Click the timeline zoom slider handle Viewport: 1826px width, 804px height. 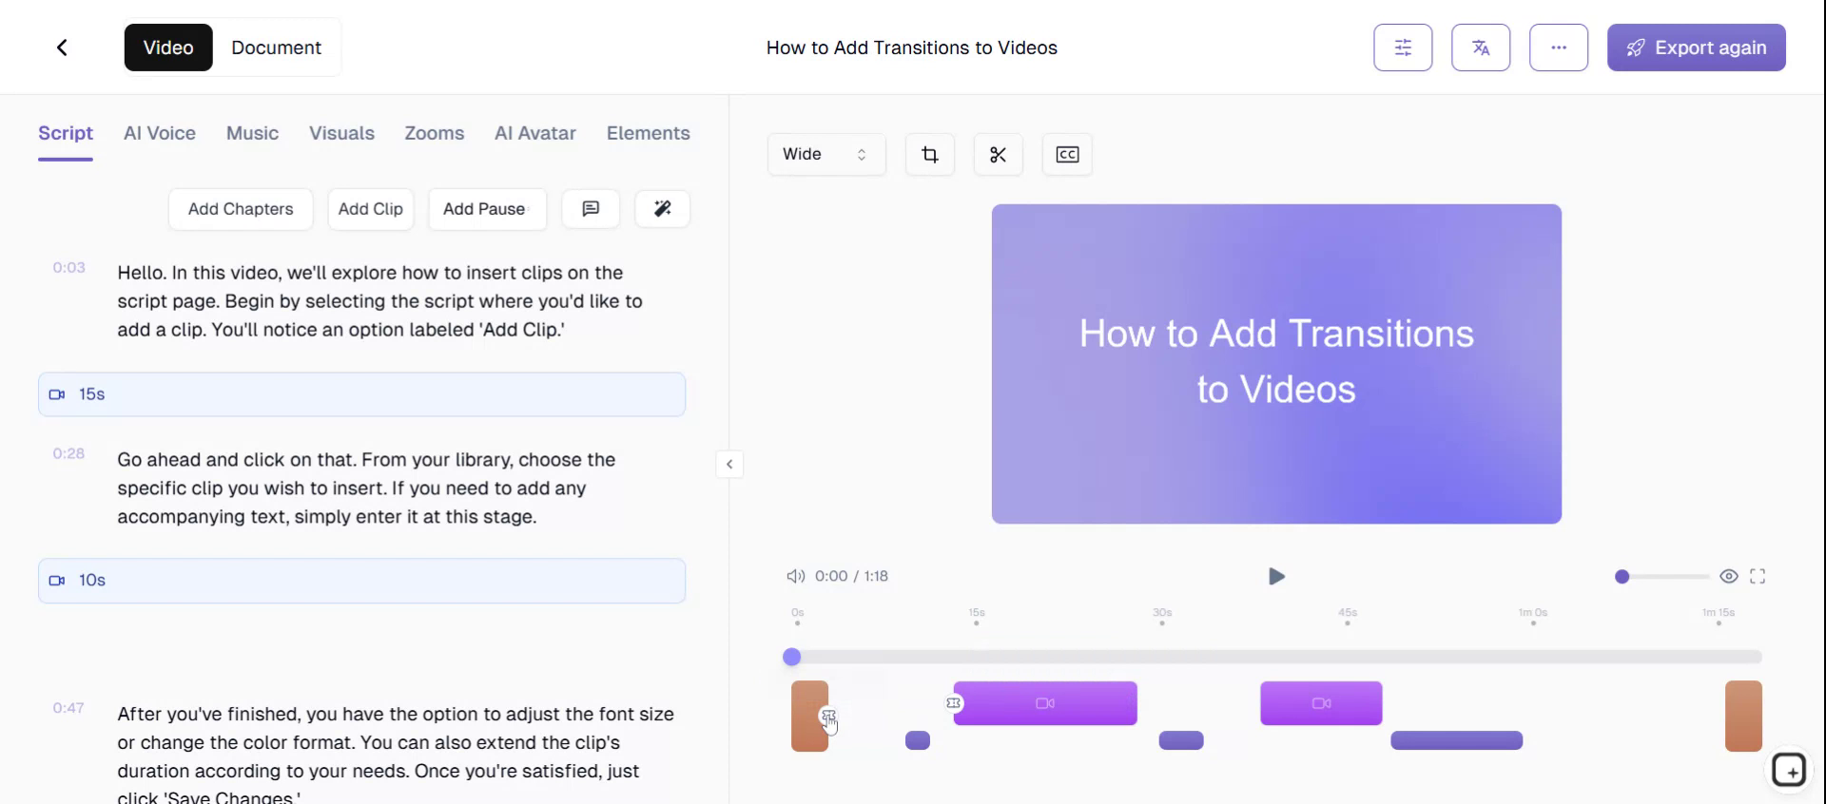pos(1622,576)
